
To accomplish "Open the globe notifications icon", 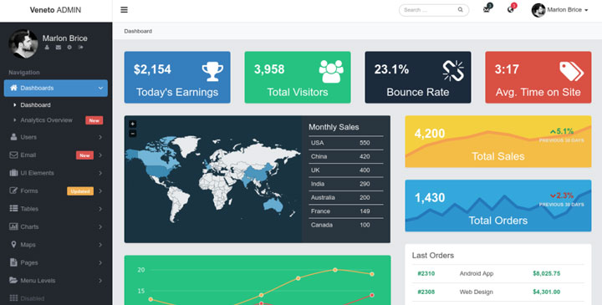I will coord(511,9).
